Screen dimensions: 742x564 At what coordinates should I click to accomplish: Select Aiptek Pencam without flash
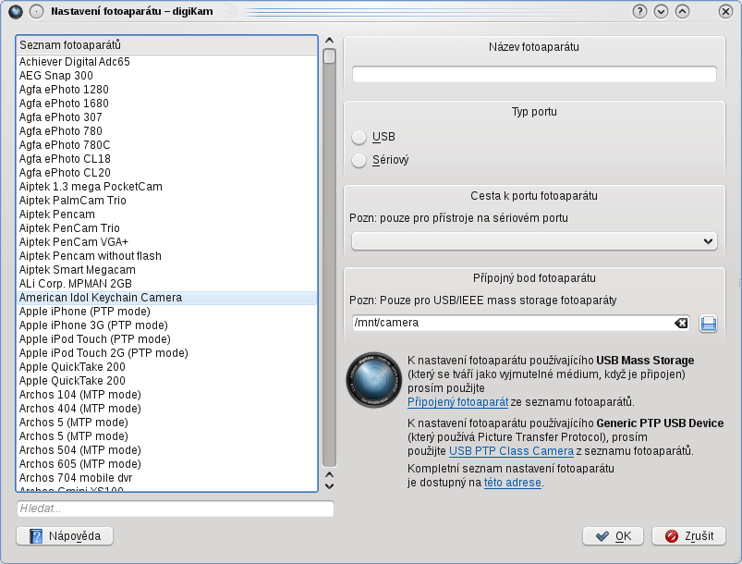tap(166, 256)
